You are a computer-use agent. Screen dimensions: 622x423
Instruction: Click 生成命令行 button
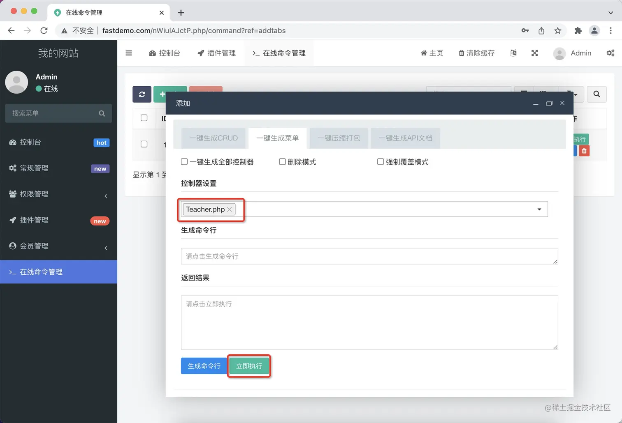click(204, 366)
